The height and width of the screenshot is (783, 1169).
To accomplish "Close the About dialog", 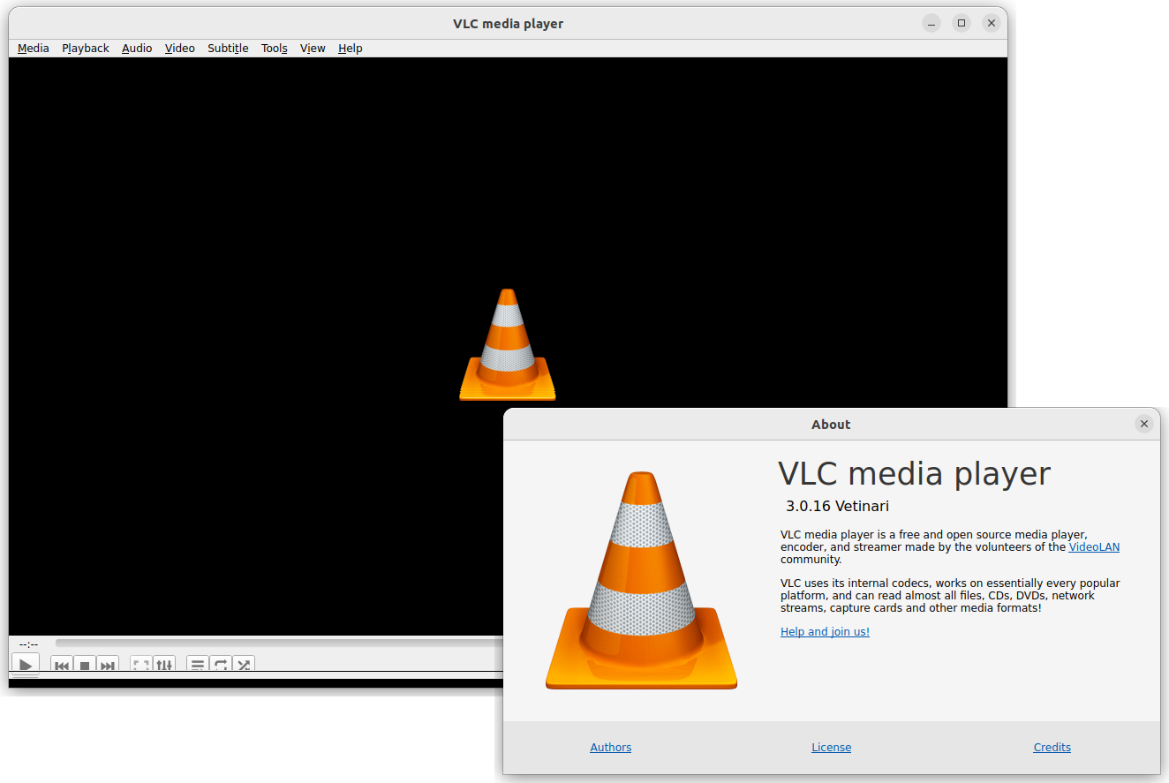I will coord(1144,425).
